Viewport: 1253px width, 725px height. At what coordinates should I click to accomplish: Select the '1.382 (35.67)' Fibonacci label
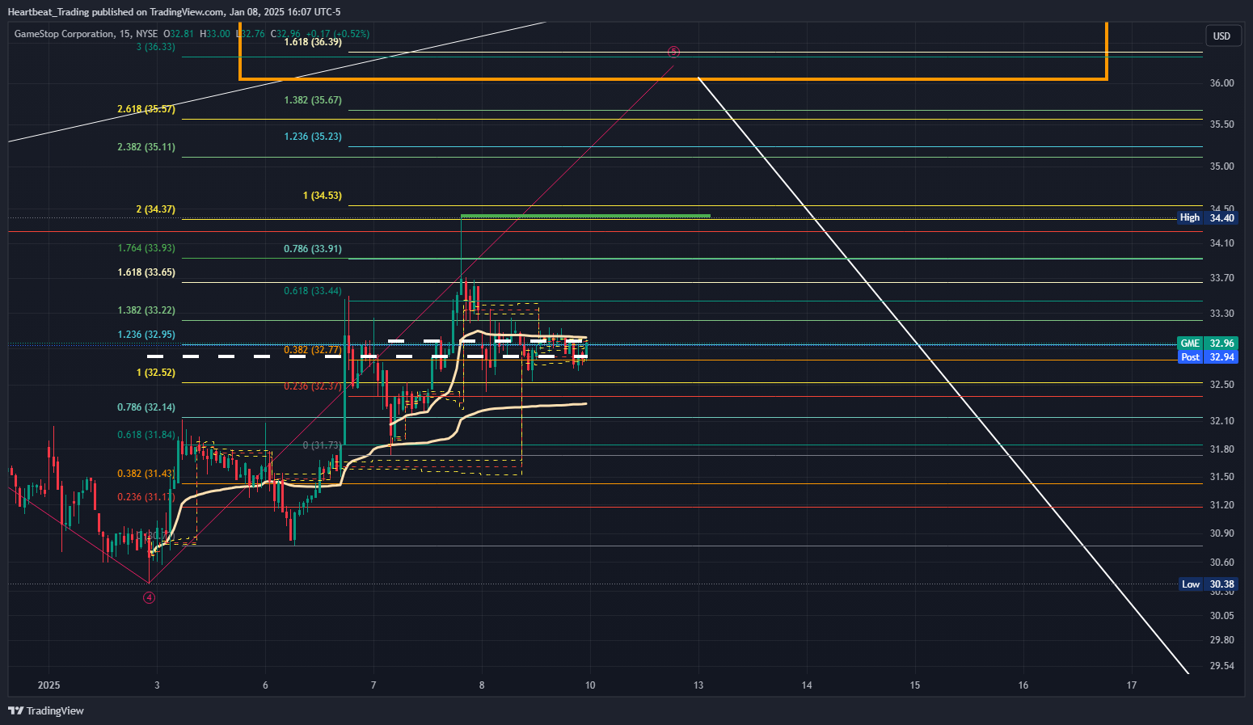click(x=313, y=100)
